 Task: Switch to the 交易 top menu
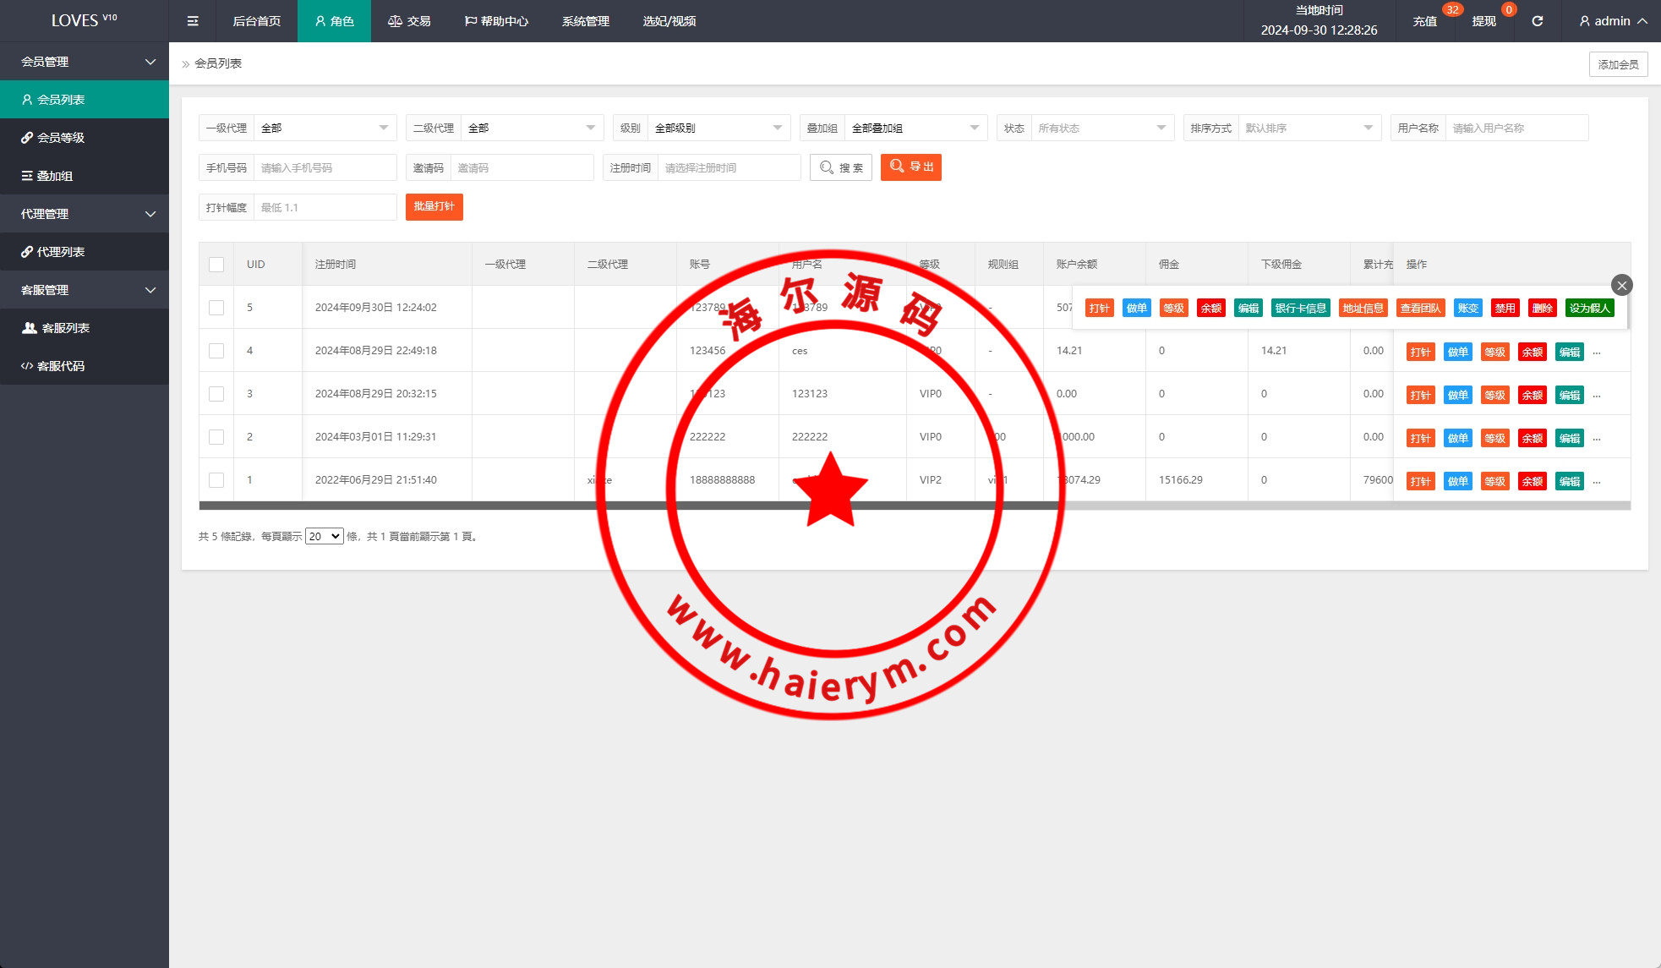409,21
